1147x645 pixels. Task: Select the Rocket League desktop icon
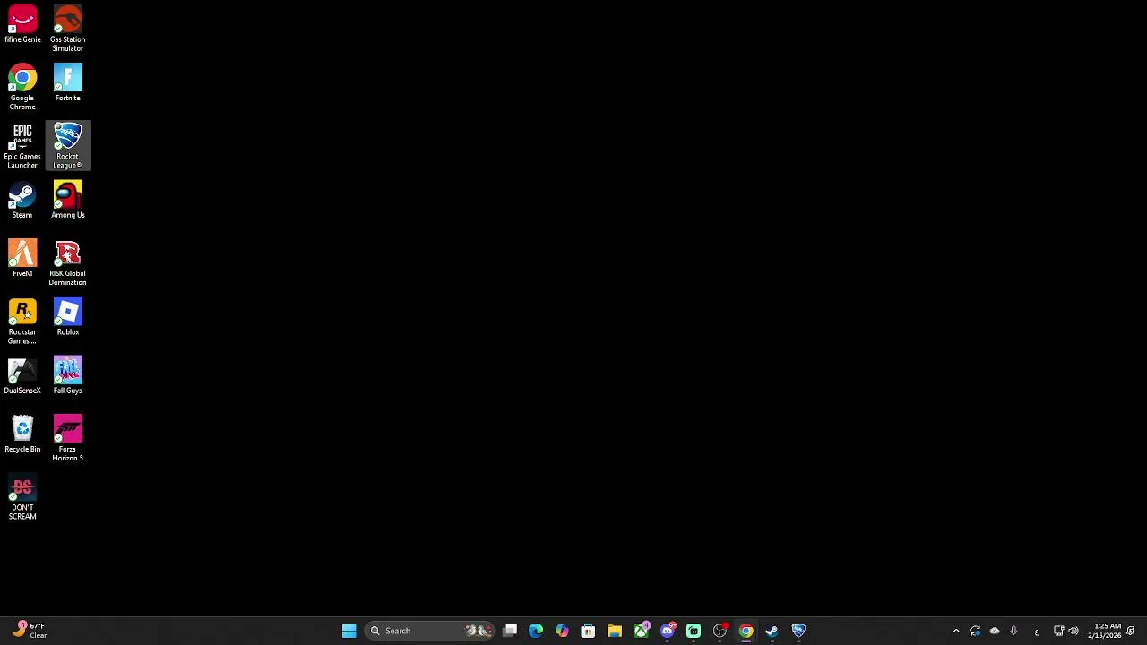coord(67,146)
